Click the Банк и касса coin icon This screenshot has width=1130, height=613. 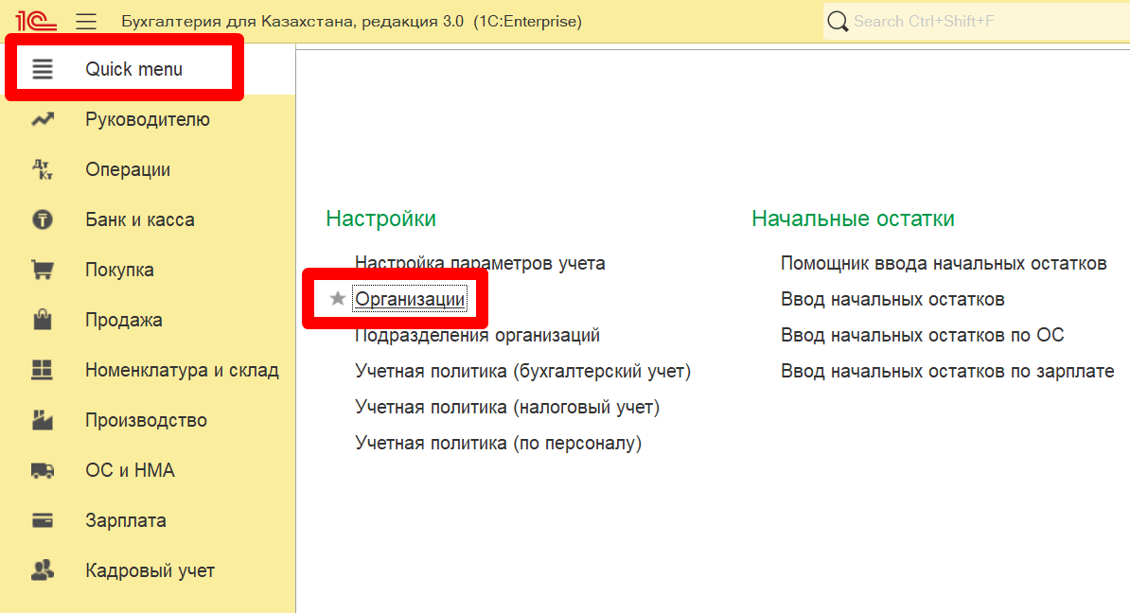pyautogui.click(x=43, y=219)
